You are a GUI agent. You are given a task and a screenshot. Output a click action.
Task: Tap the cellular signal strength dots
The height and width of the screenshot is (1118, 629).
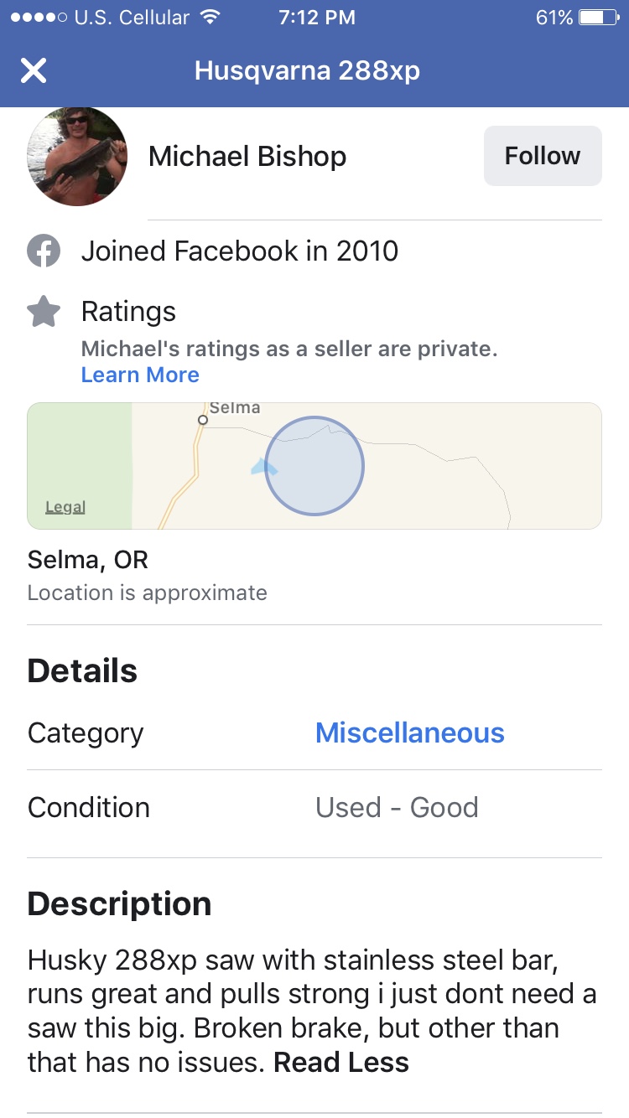(x=35, y=18)
